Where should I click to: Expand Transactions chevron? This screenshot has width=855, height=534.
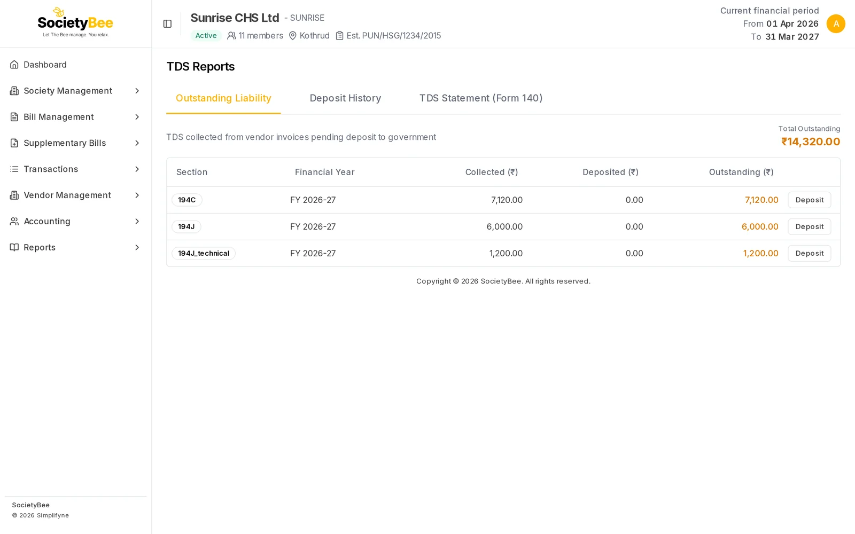click(x=137, y=169)
